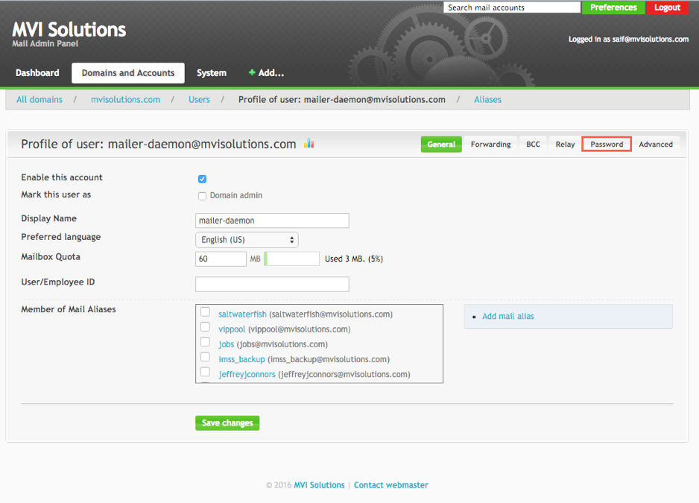The height and width of the screenshot is (503, 699).
Task: Select Domains and Accounts menu
Action: click(x=128, y=73)
